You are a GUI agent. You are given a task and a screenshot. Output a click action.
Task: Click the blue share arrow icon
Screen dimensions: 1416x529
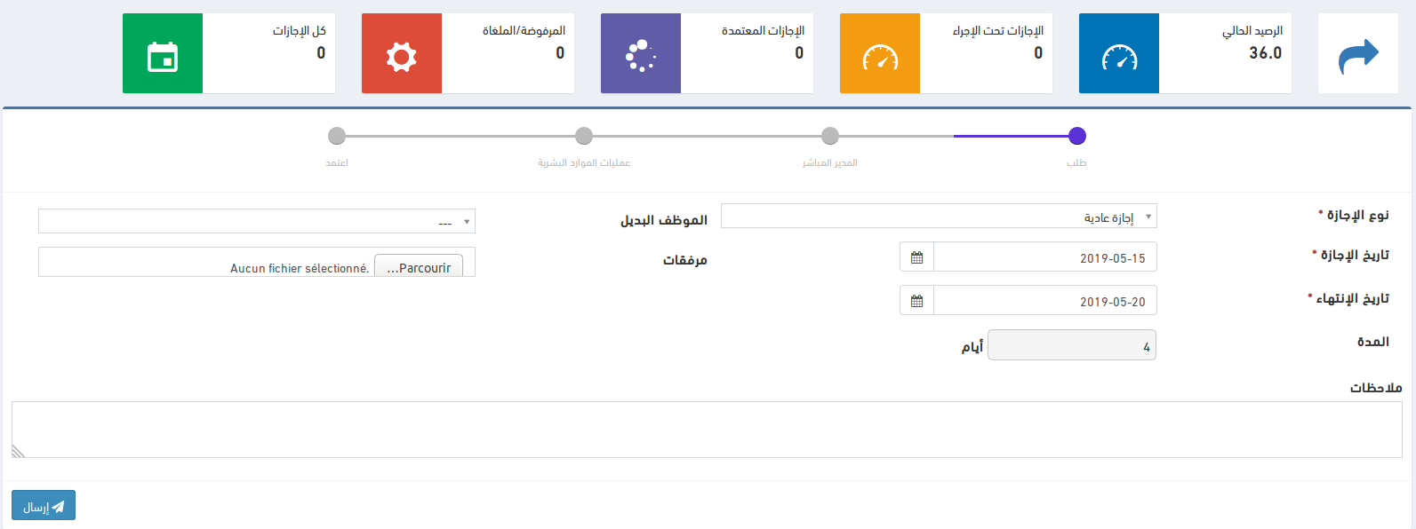pyautogui.click(x=1357, y=54)
